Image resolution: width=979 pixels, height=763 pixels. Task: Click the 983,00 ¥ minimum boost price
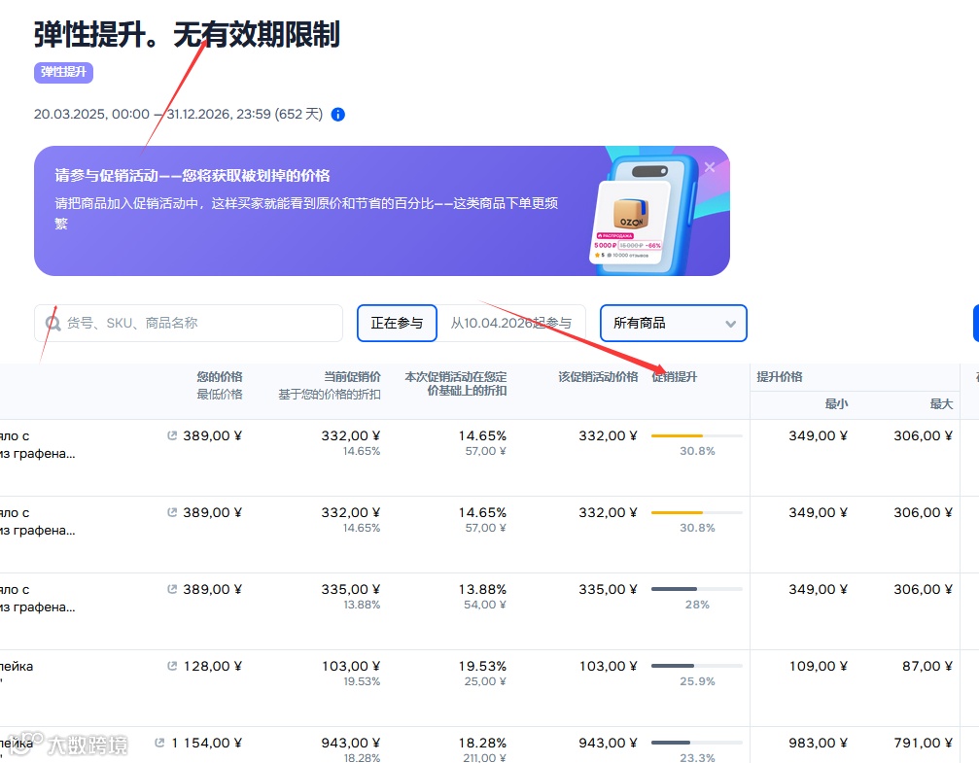click(x=818, y=743)
